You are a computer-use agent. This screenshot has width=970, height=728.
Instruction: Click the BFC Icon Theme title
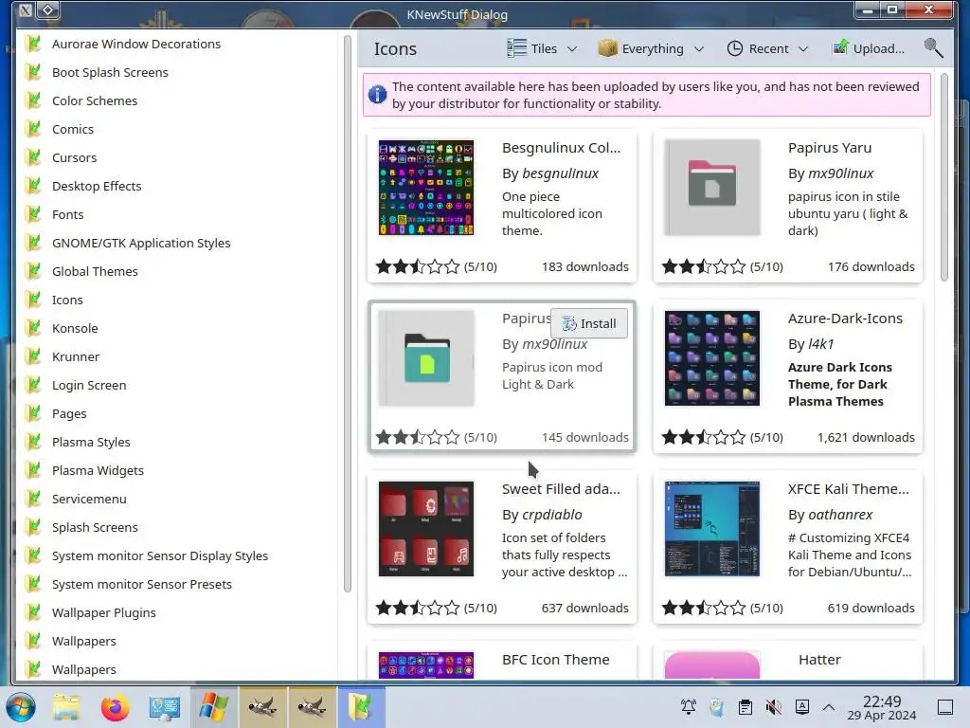[555, 660]
